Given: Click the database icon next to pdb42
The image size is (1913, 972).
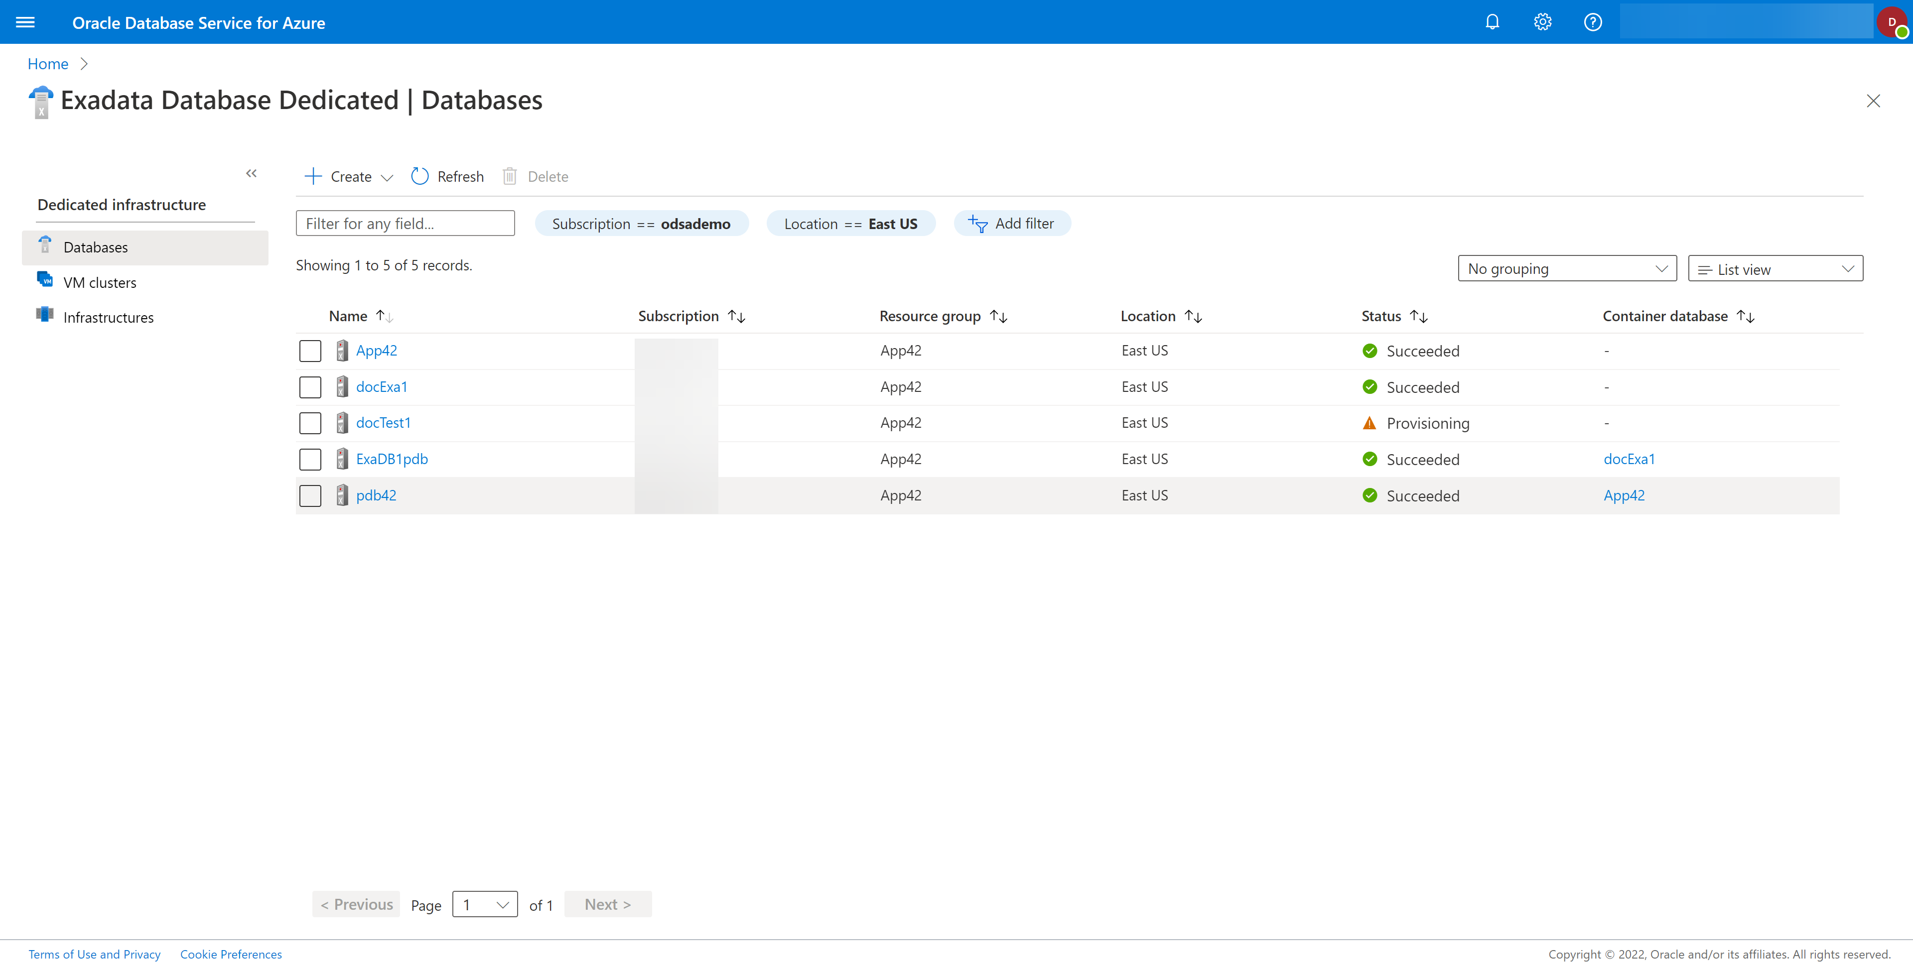Looking at the screenshot, I should (x=342, y=495).
